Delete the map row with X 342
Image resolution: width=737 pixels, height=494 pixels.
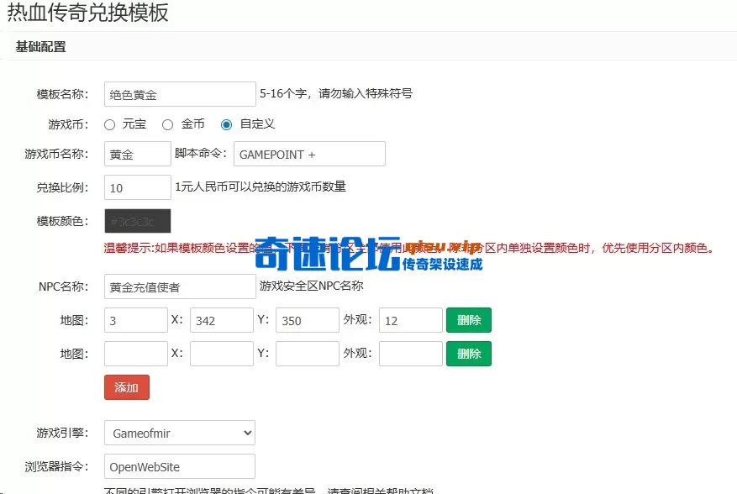469,320
